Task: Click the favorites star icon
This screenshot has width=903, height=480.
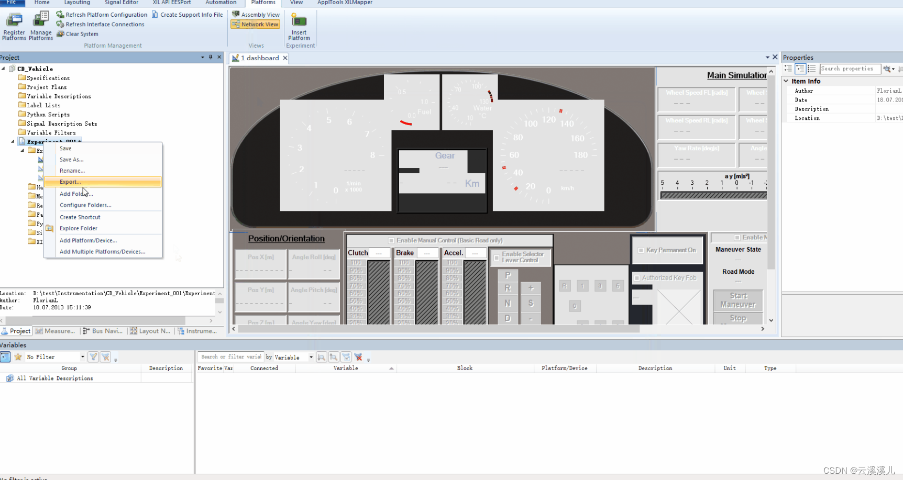Action: 18,357
